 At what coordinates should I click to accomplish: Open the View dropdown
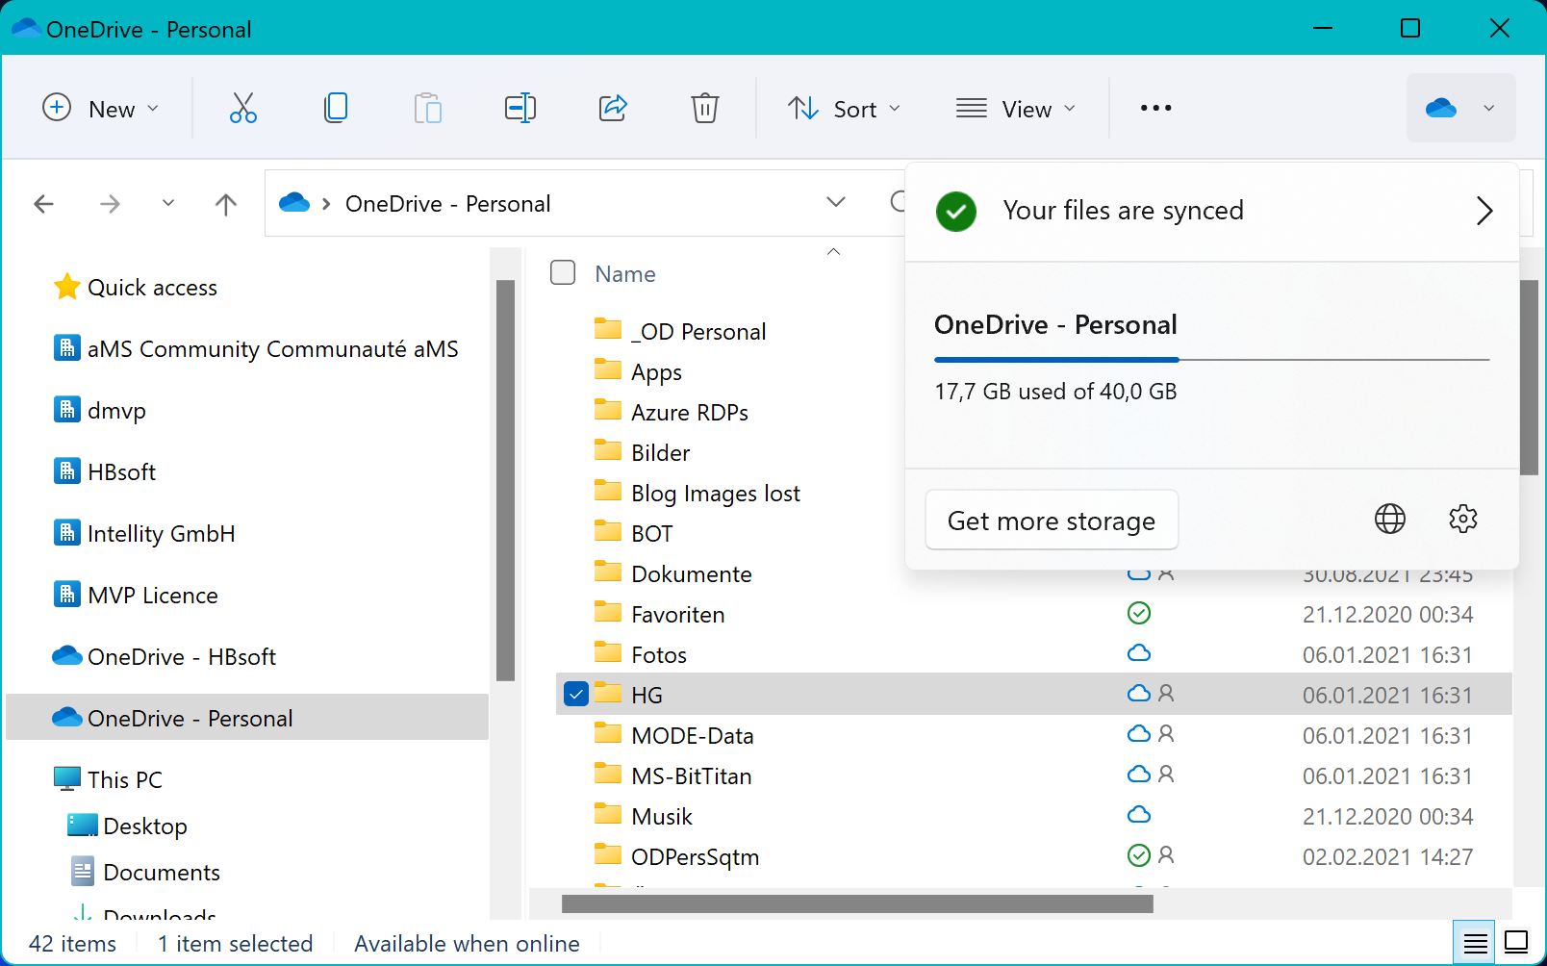pos(1016,108)
